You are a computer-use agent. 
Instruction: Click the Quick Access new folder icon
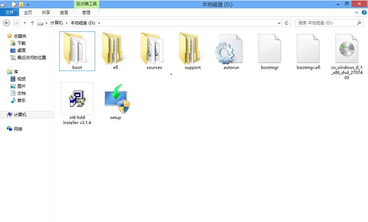pyautogui.click(x=21, y=4)
